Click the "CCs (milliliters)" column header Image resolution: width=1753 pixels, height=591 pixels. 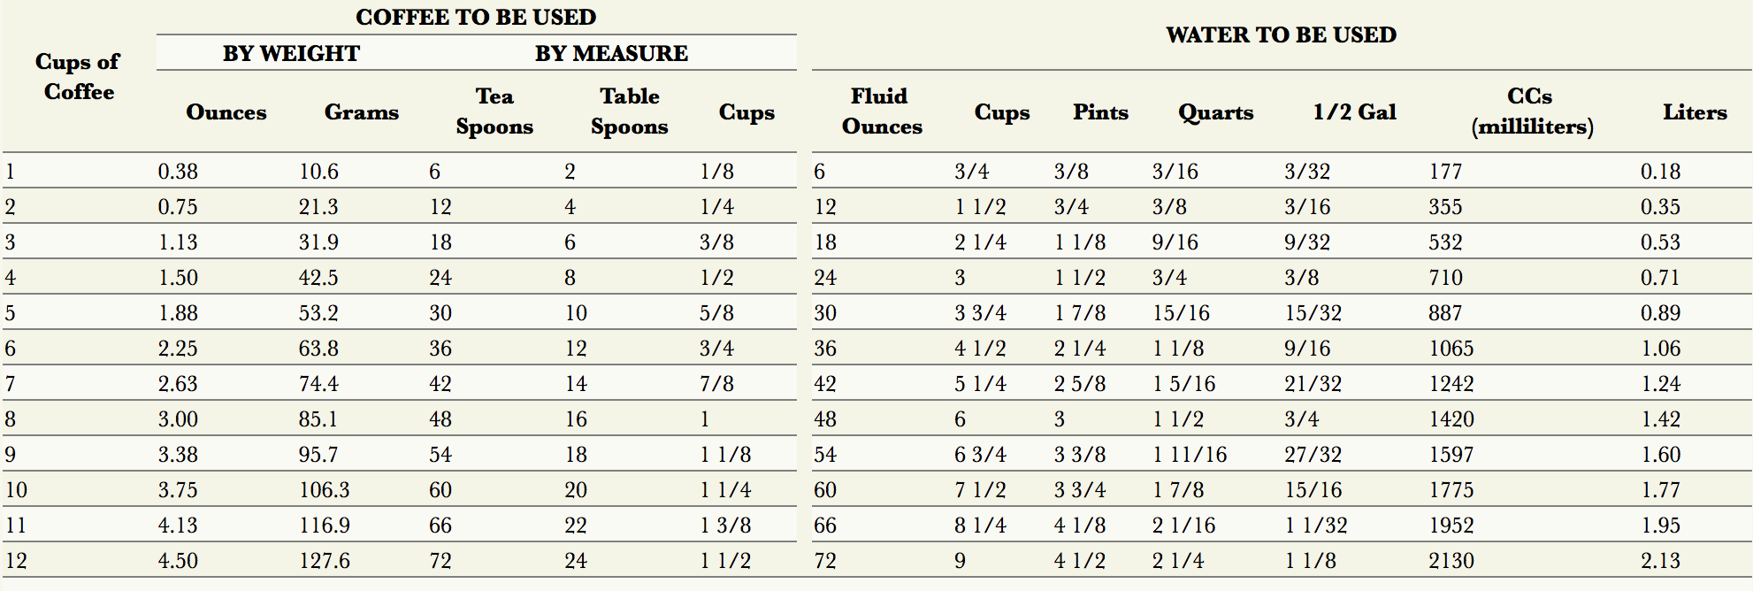(x=1532, y=111)
